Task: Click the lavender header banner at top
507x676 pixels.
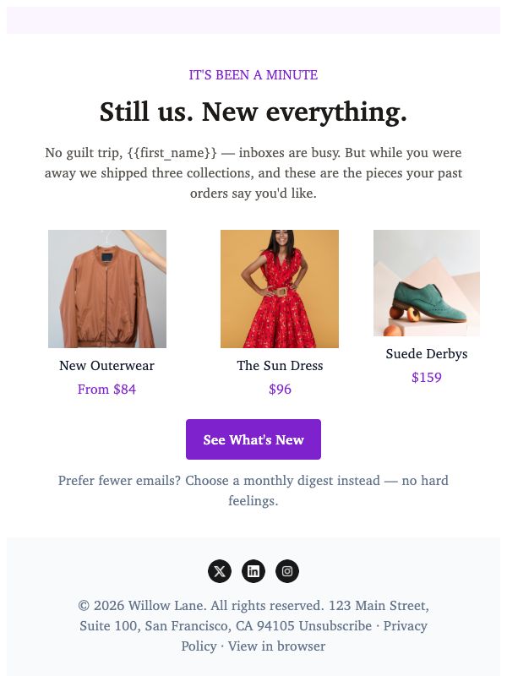Action: coord(253,19)
